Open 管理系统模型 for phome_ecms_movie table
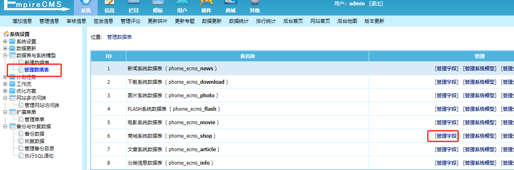The height and width of the screenshot is (170, 514). coord(480,123)
